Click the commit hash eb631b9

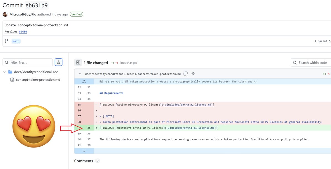[x=36, y=5]
